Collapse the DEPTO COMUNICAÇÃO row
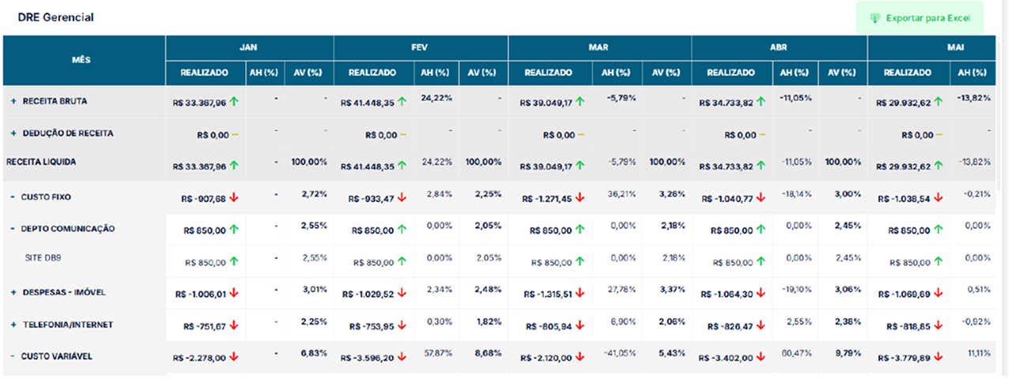Viewport: 1012px width, 382px height. 13,229
